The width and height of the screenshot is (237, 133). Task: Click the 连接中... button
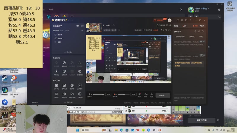click(x=163, y=95)
